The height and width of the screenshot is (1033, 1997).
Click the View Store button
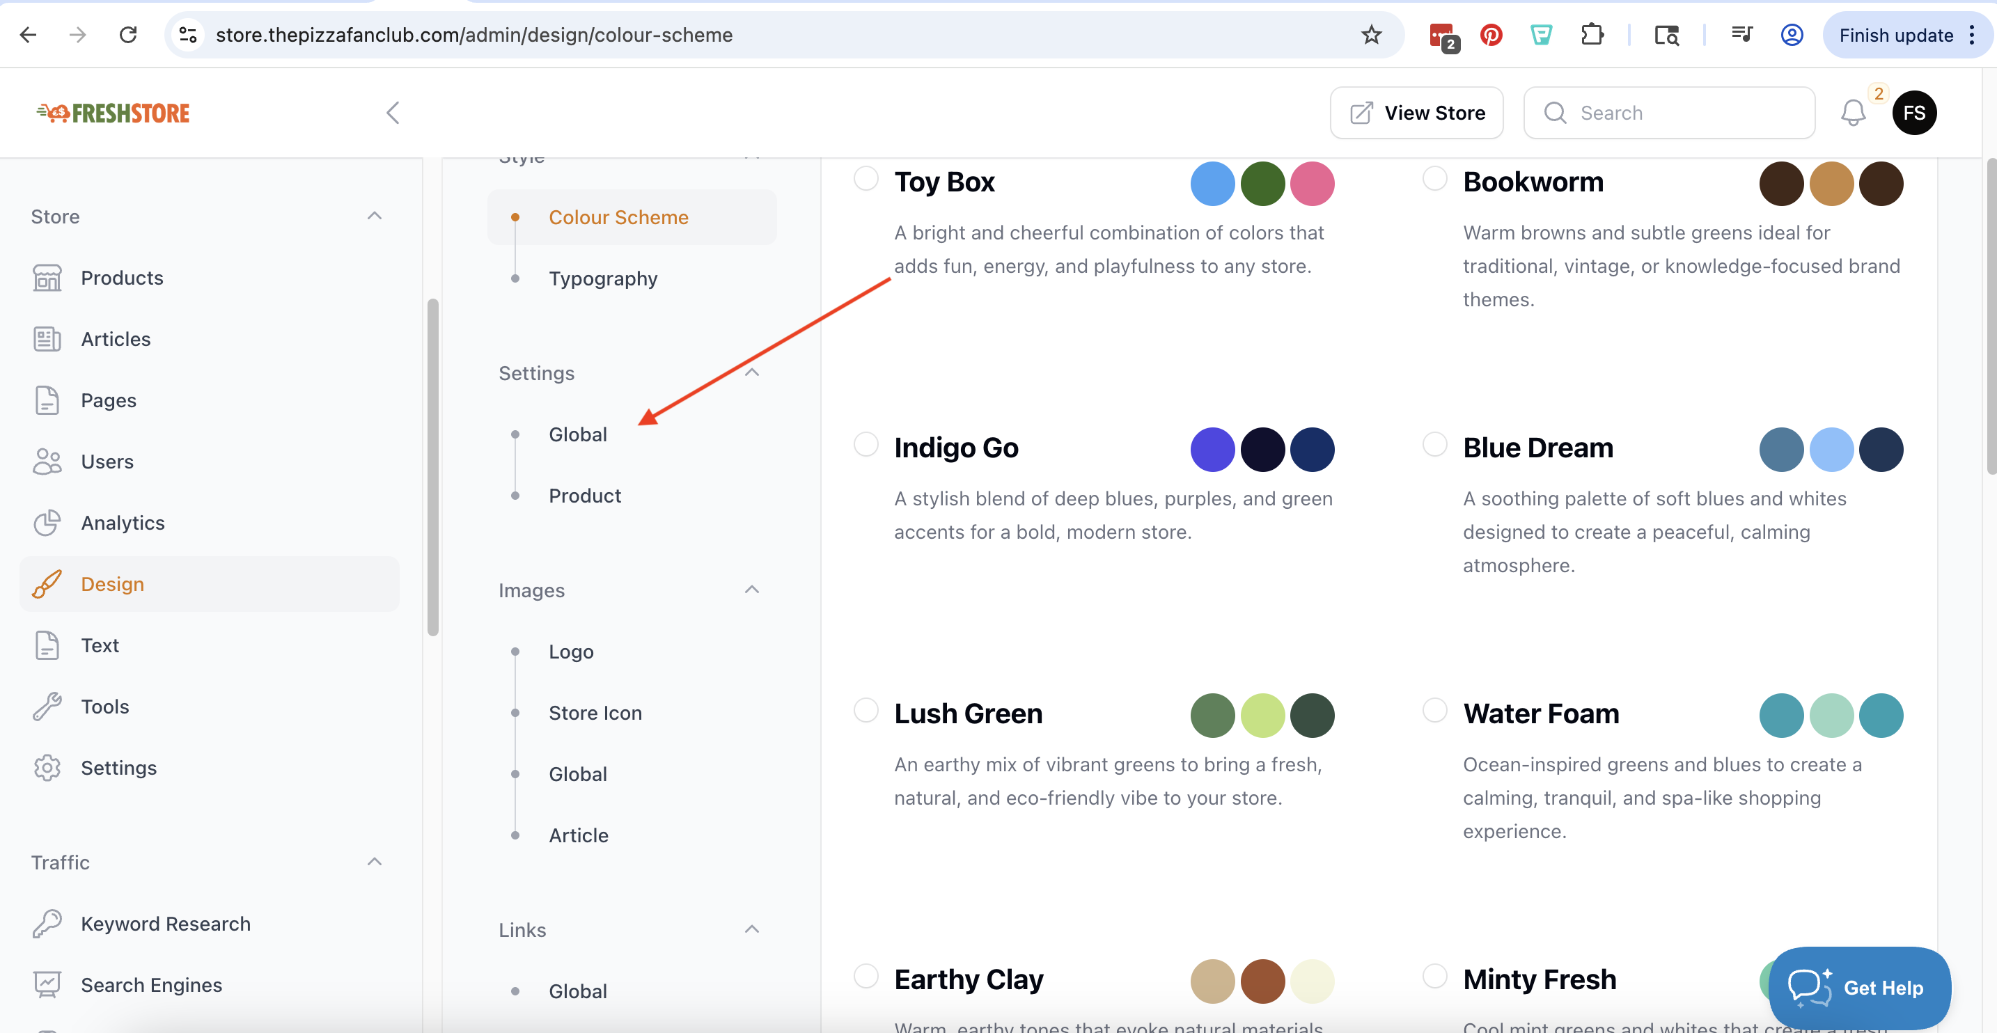point(1416,113)
